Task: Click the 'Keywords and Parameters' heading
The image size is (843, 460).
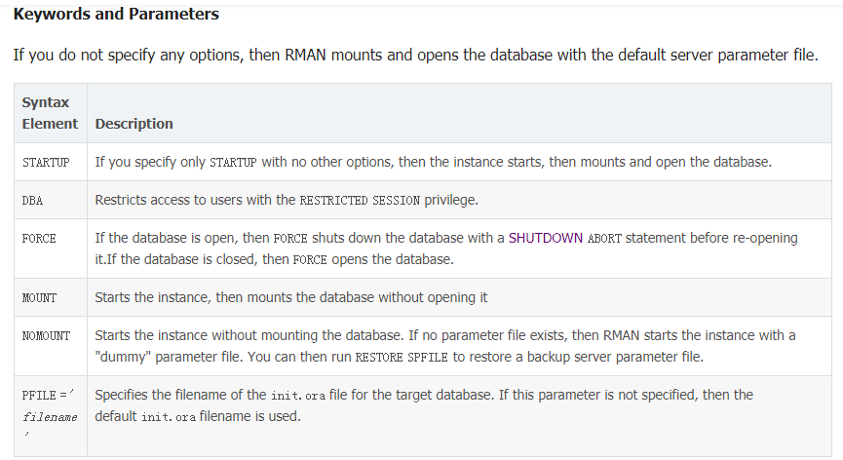Action: [116, 14]
